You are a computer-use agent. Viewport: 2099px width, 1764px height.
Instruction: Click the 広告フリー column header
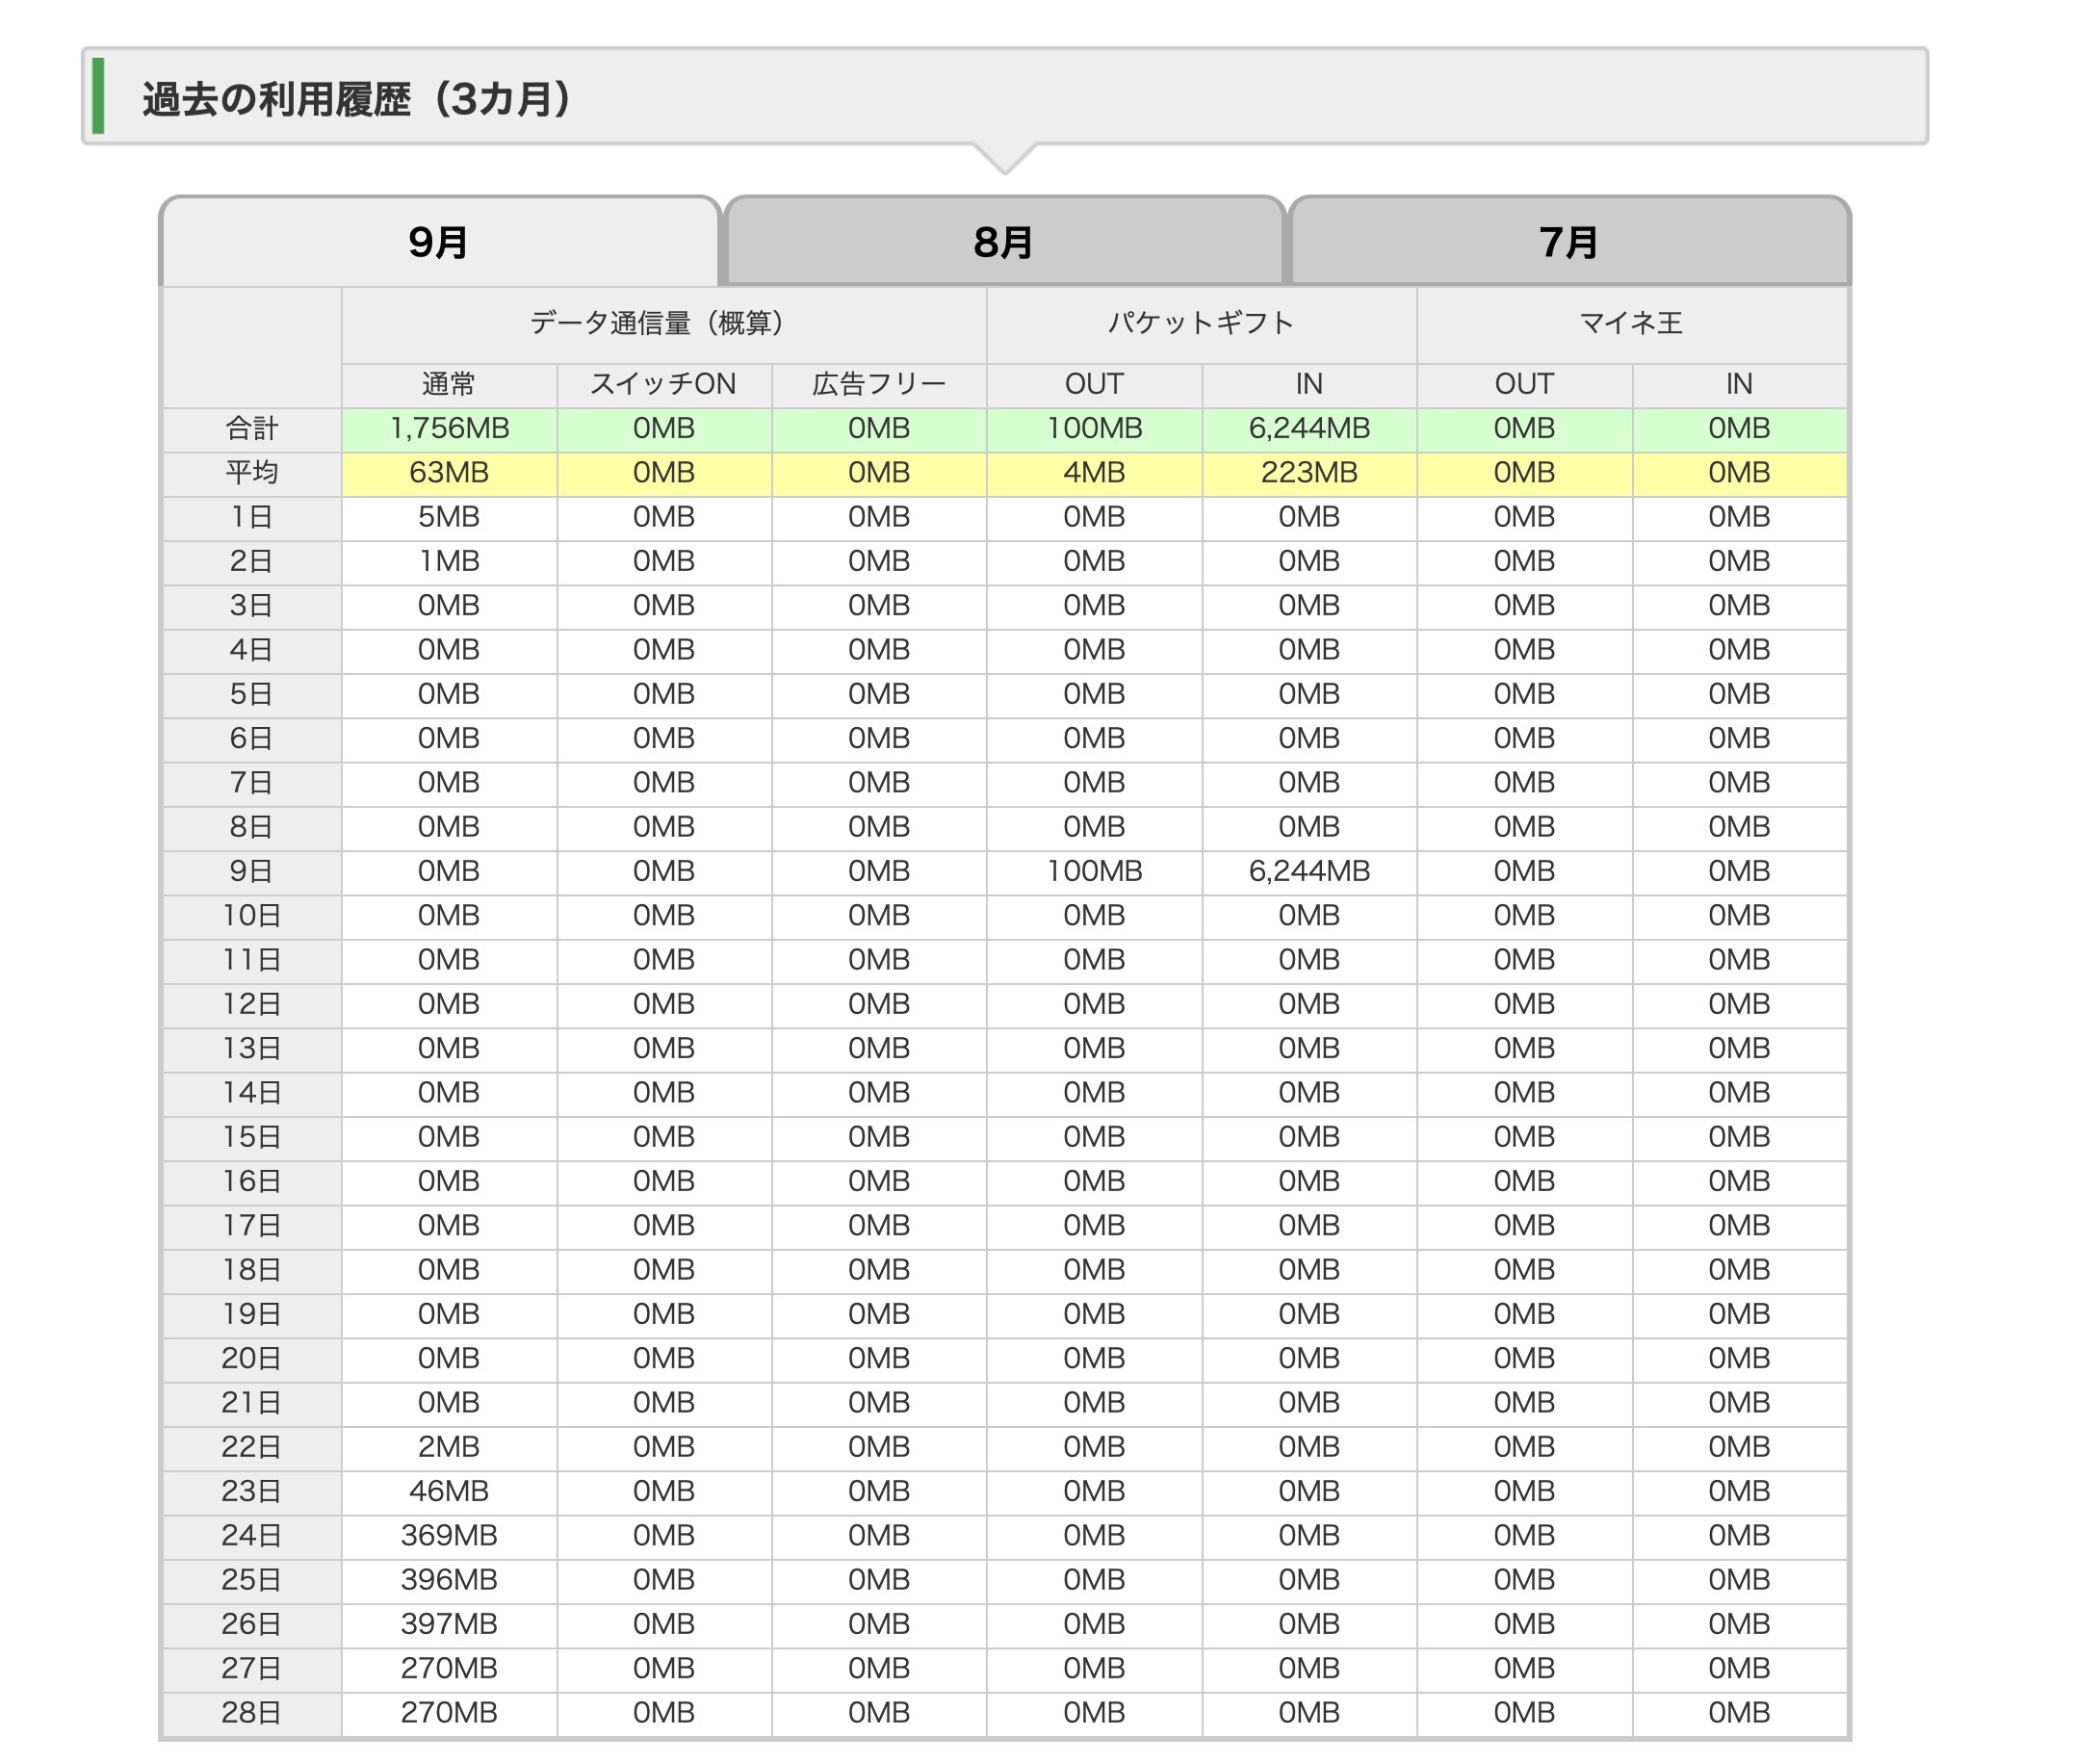tap(878, 384)
